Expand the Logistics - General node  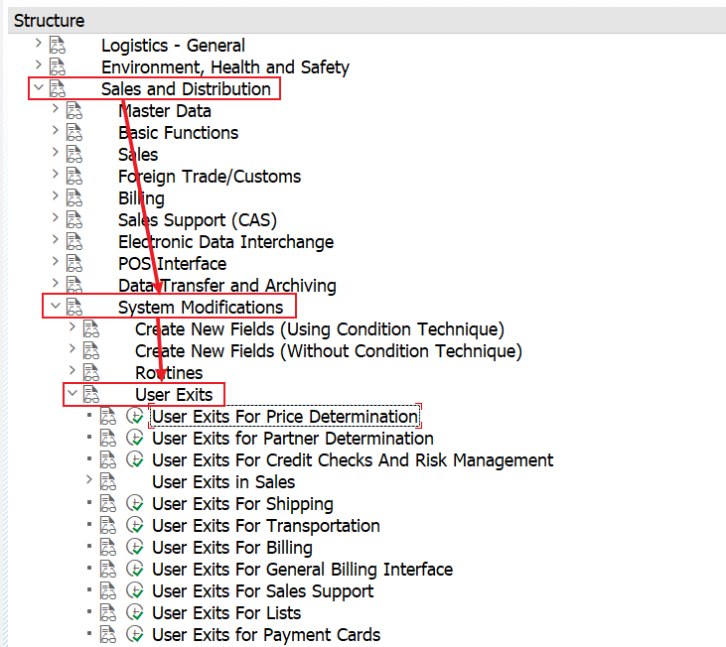[39, 44]
